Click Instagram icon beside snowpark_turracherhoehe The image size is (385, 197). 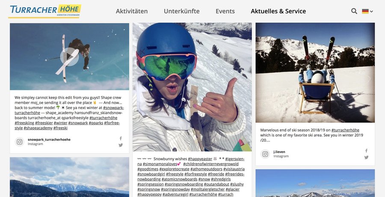click(20, 142)
